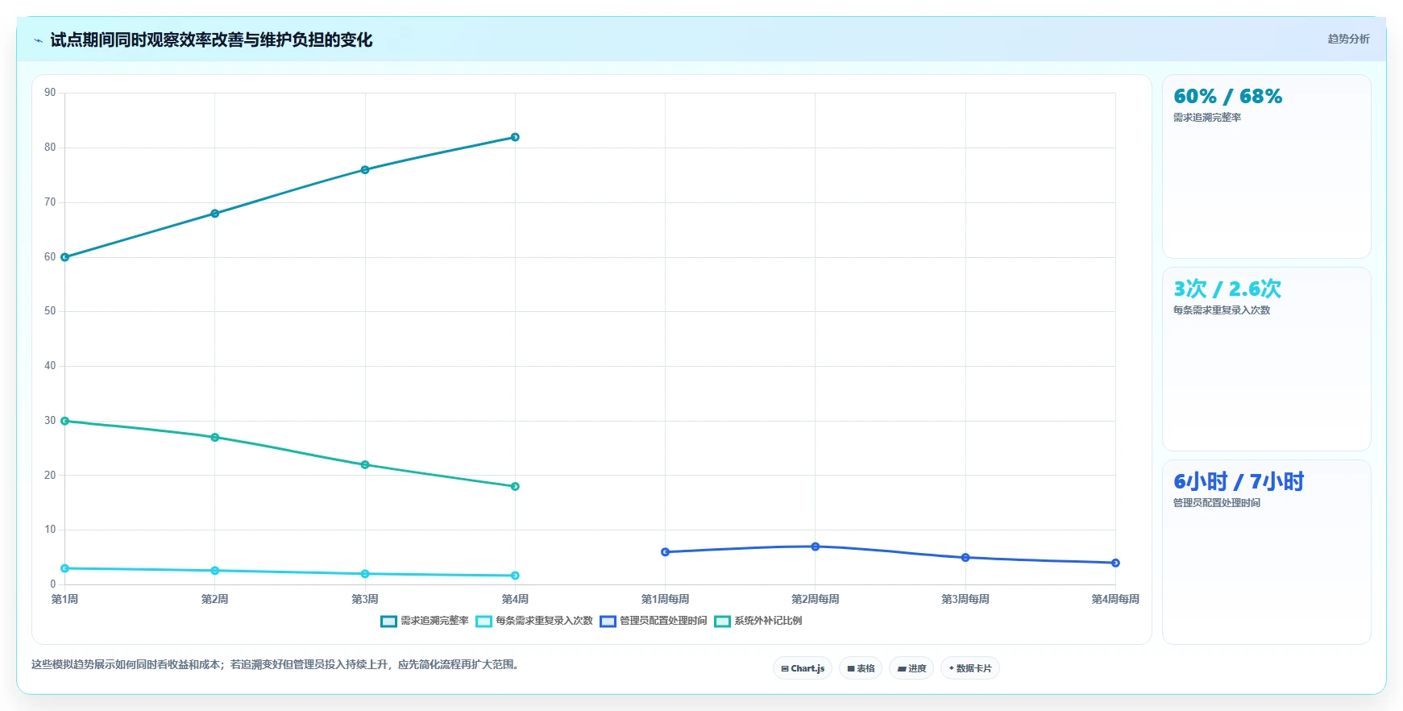Click the 表格 chip
The width and height of the screenshot is (1403, 711).
861,668
